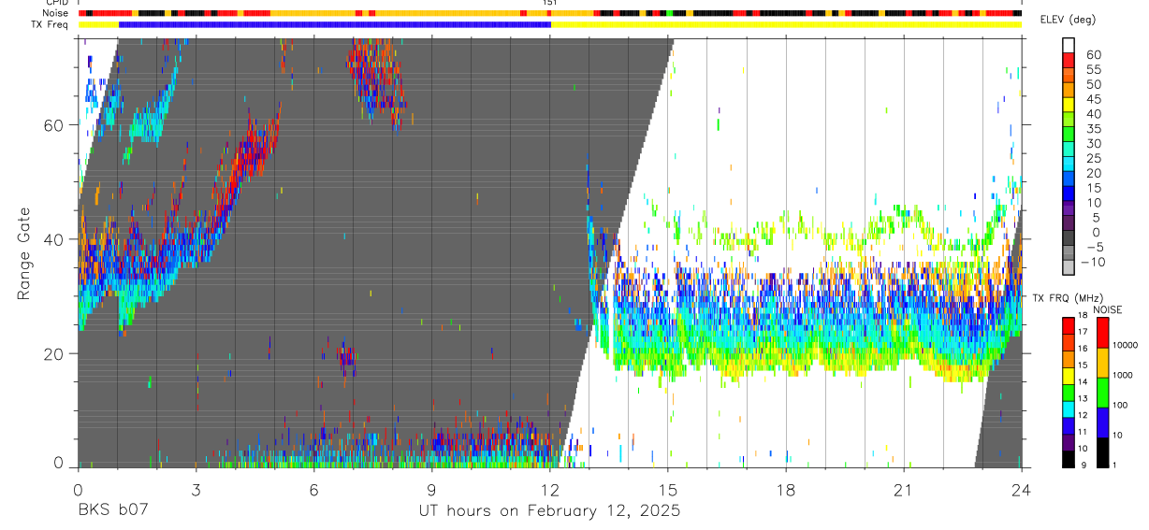Click the x-axis tick label '12'

click(550, 491)
